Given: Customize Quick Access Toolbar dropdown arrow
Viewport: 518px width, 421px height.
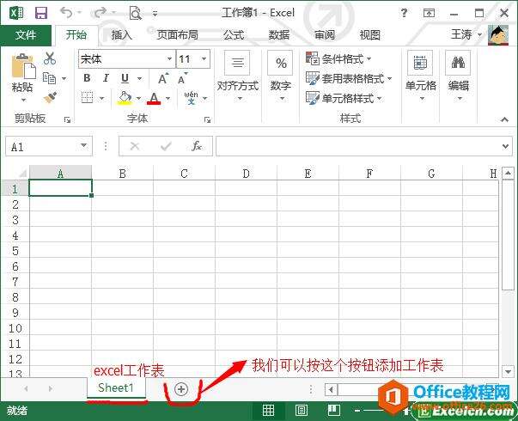Looking at the screenshot, I should 155,14.
